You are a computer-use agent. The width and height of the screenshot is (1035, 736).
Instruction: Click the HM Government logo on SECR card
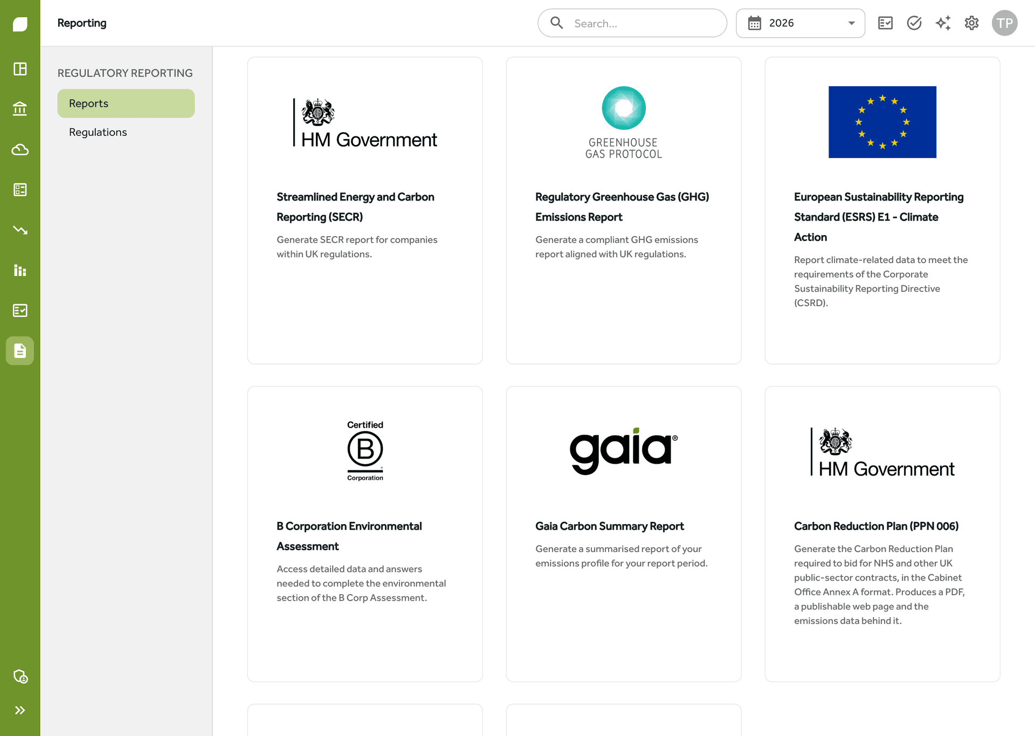(365, 122)
